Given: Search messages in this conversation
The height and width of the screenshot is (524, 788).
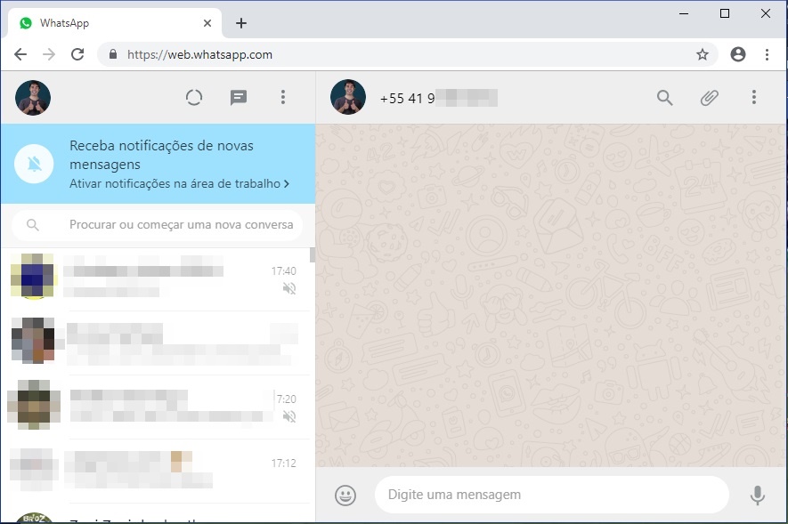Looking at the screenshot, I should point(665,97).
